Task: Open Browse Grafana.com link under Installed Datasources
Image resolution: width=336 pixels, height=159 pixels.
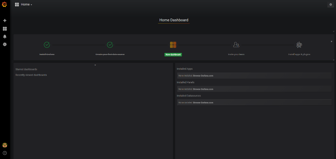Action: tap(203, 103)
